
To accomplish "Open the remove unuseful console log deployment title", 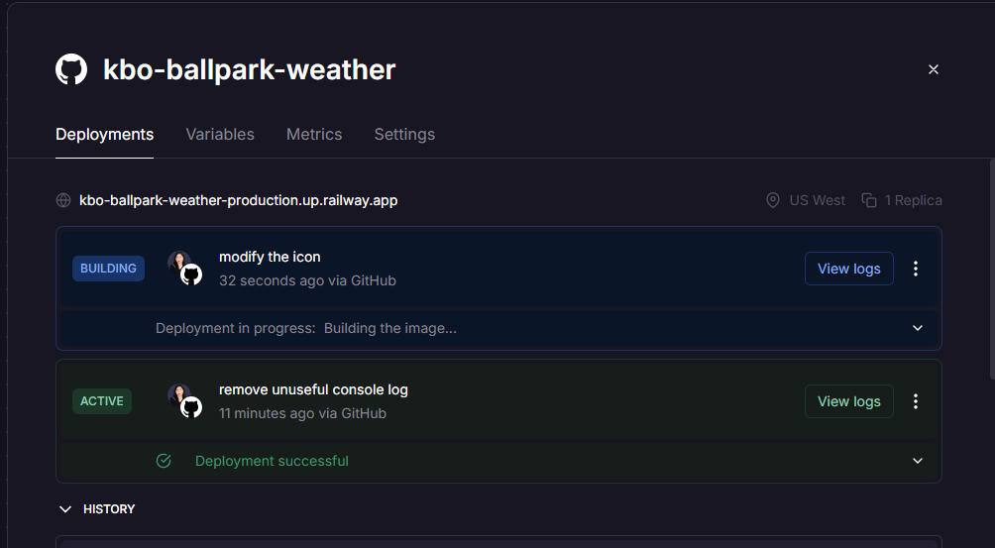I will 313,389.
